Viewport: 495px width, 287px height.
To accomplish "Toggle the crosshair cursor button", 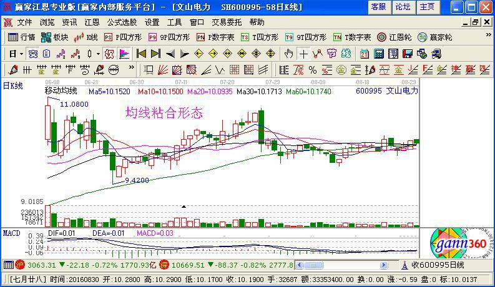I will [303, 54].
